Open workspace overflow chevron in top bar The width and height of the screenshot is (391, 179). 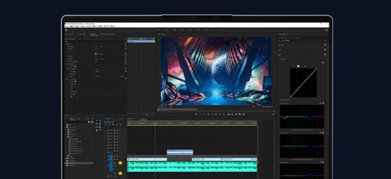(x=221, y=30)
